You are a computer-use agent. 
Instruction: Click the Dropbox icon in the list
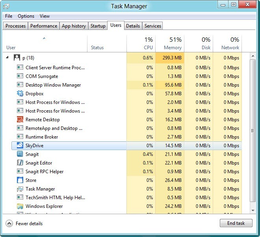point(20,94)
